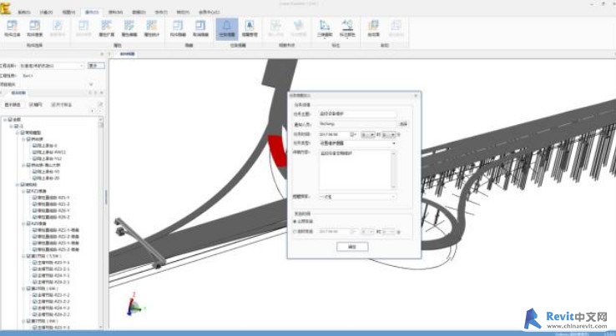Click the 选择 button next to notified person
Viewport: 616px width, 336px height.
[x=403, y=124]
